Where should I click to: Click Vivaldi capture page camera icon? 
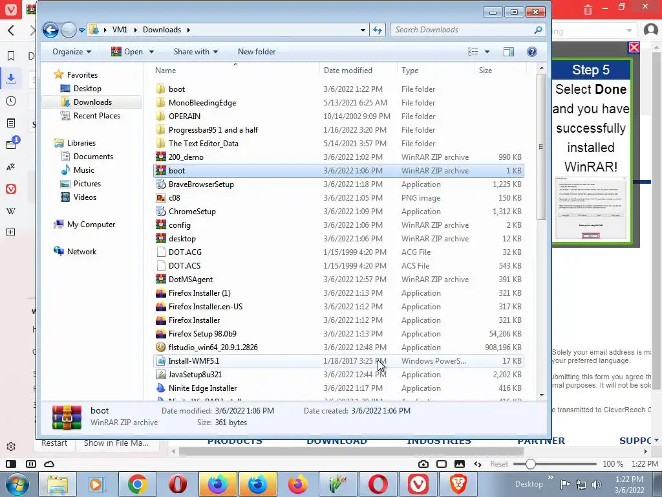click(423, 464)
